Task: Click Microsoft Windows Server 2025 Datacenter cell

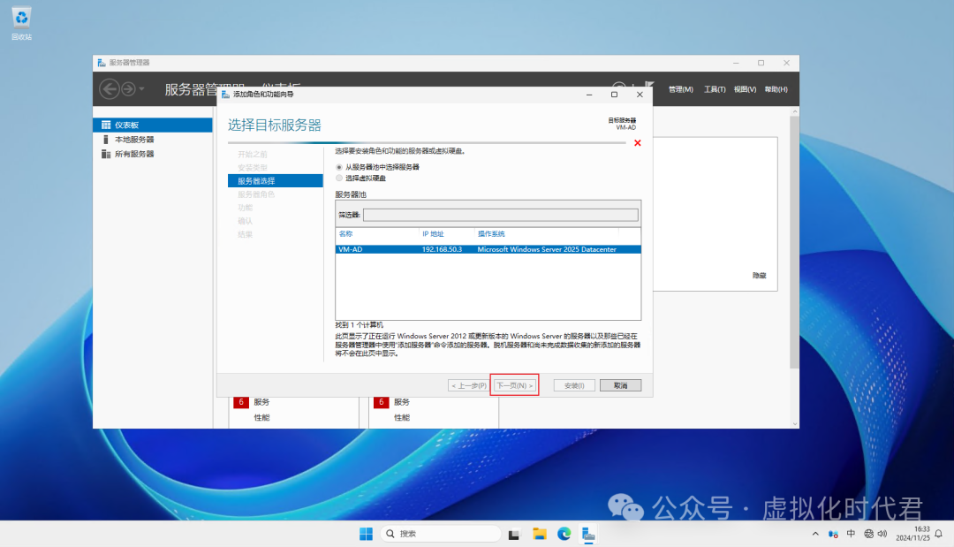Action: tap(547, 249)
